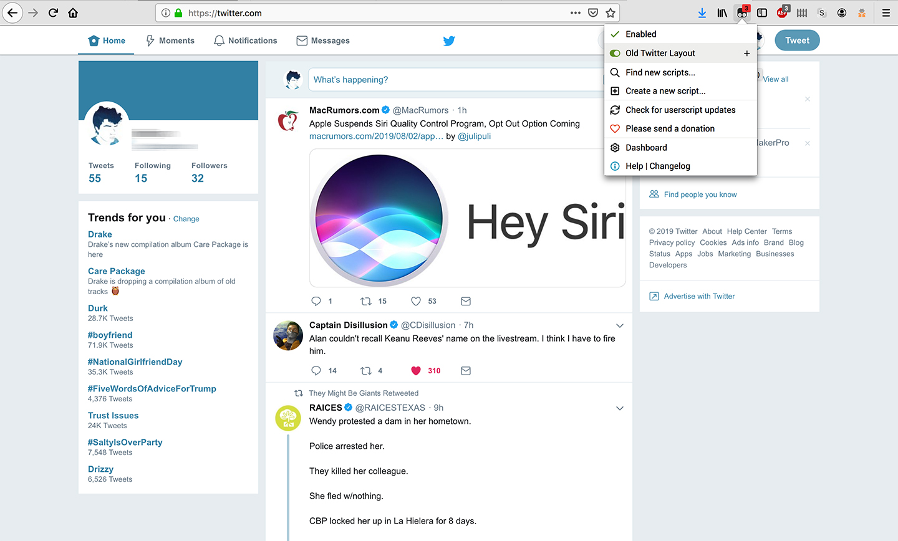The image size is (898, 541).
Task: Expand the Captain Disillusion tweet options chevron
Action: coord(619,325)
